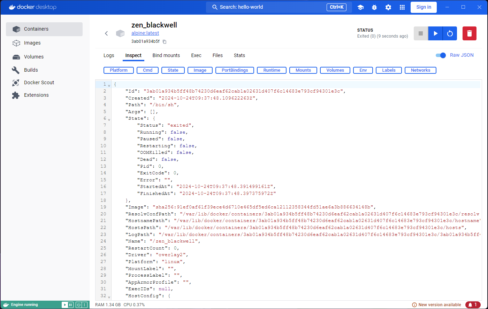Open Docker Scout from the sidebar
The width and height of the screenshot is (488, 309).
[x=44, y=82]
